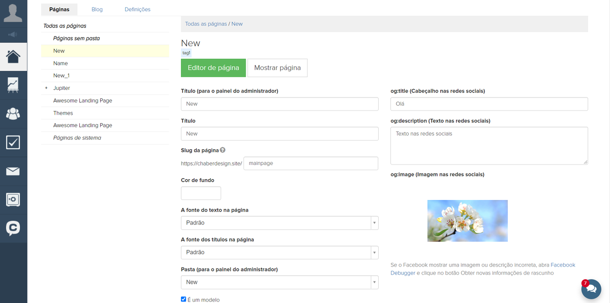610x303 pixels.
Task: Open the safe vault icon
Action: [13, 199]
